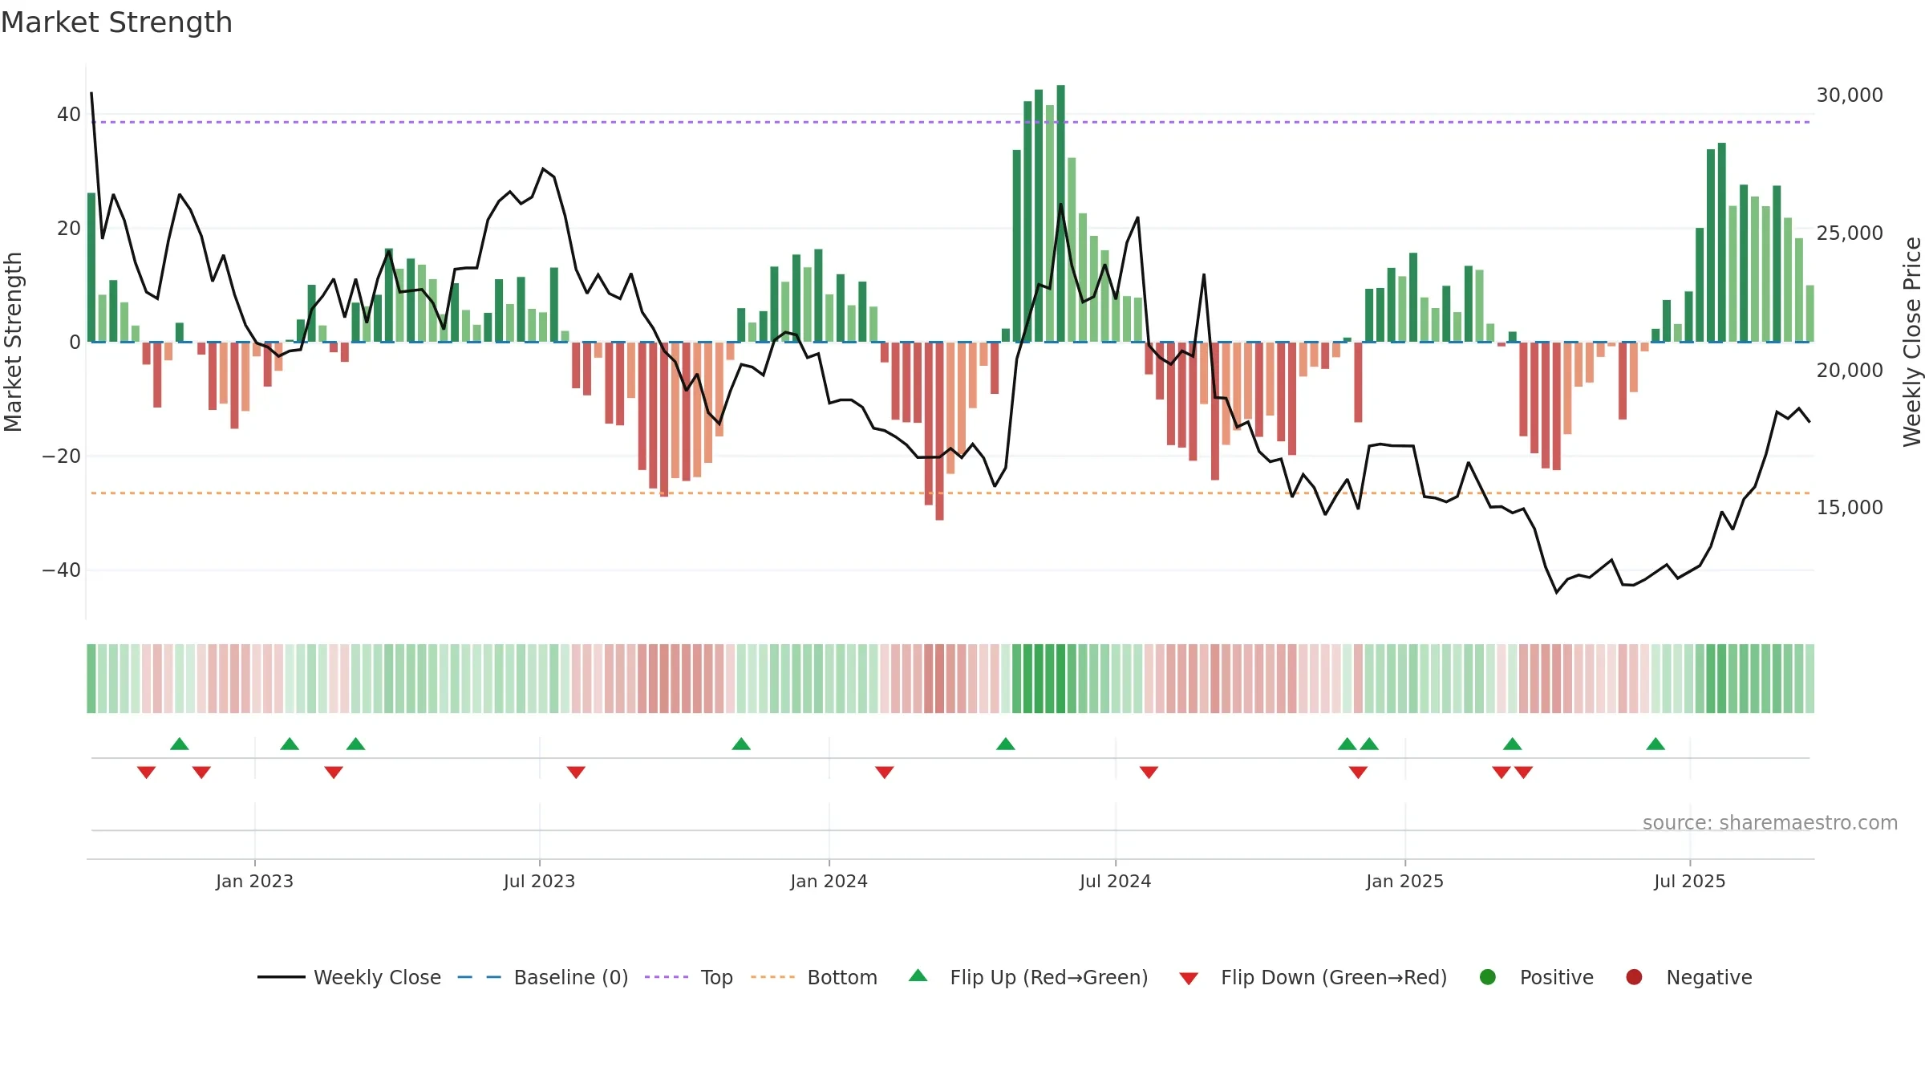The image size is (1925, 1083).
Task: Click the dotted purple Top sample in legend
Action: coord(667,977)
